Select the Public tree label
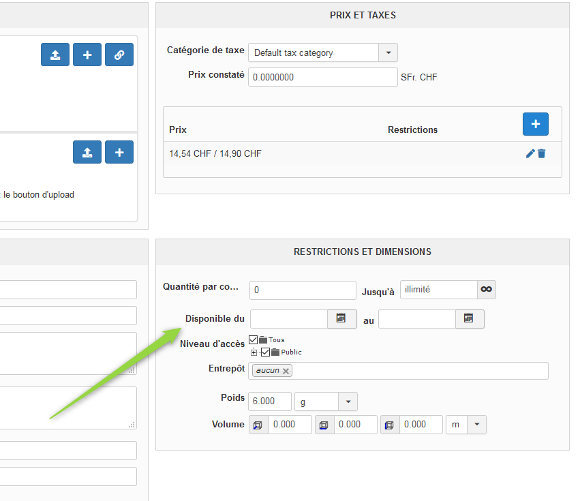 tap(291, 352)
